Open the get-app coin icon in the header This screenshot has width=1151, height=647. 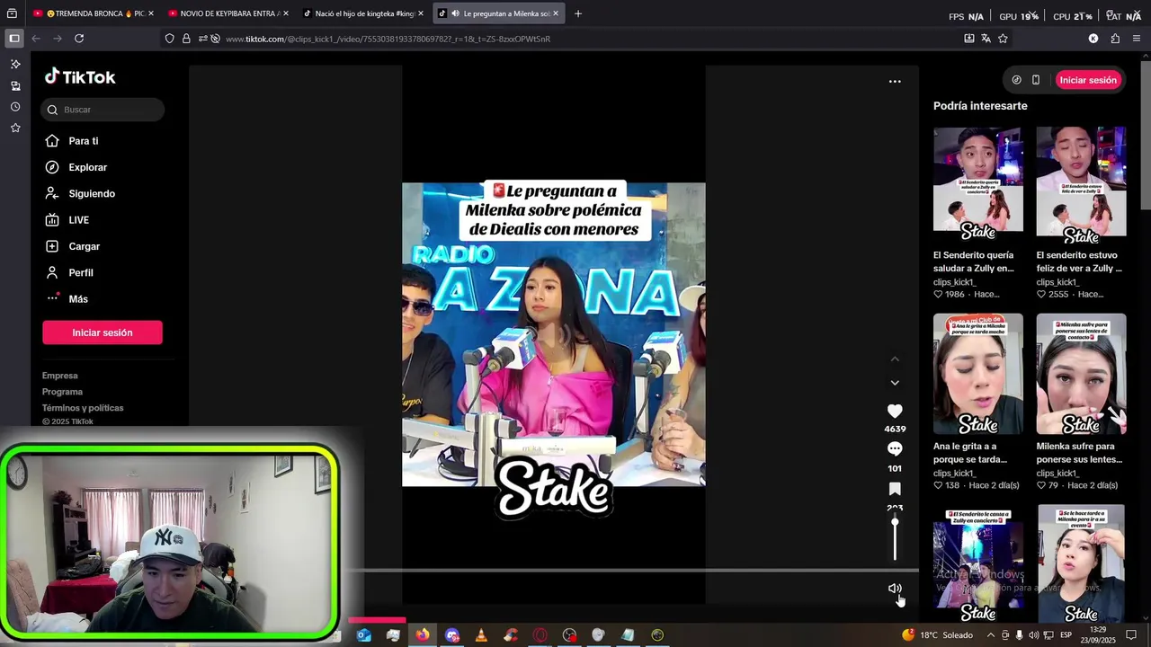1016,80
